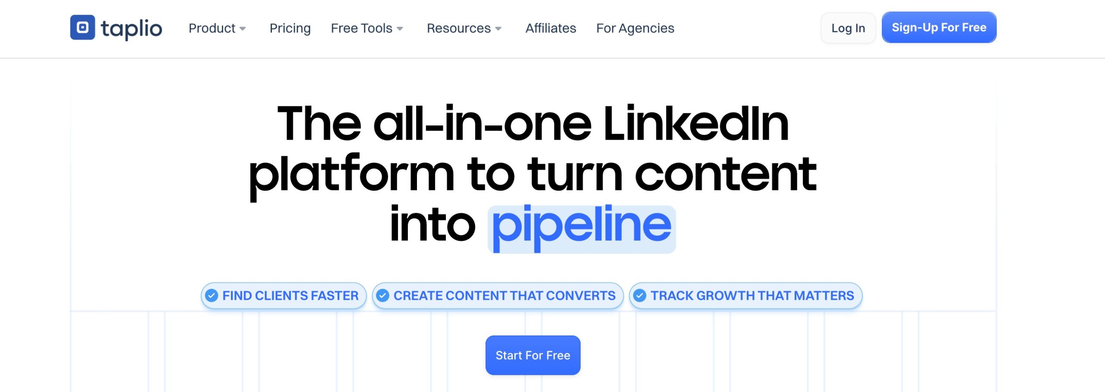Click the checkmark beside Find Clients Faster
This screenshot has height=392, width=1105.
pyautogui.click(x=212, y=295)
